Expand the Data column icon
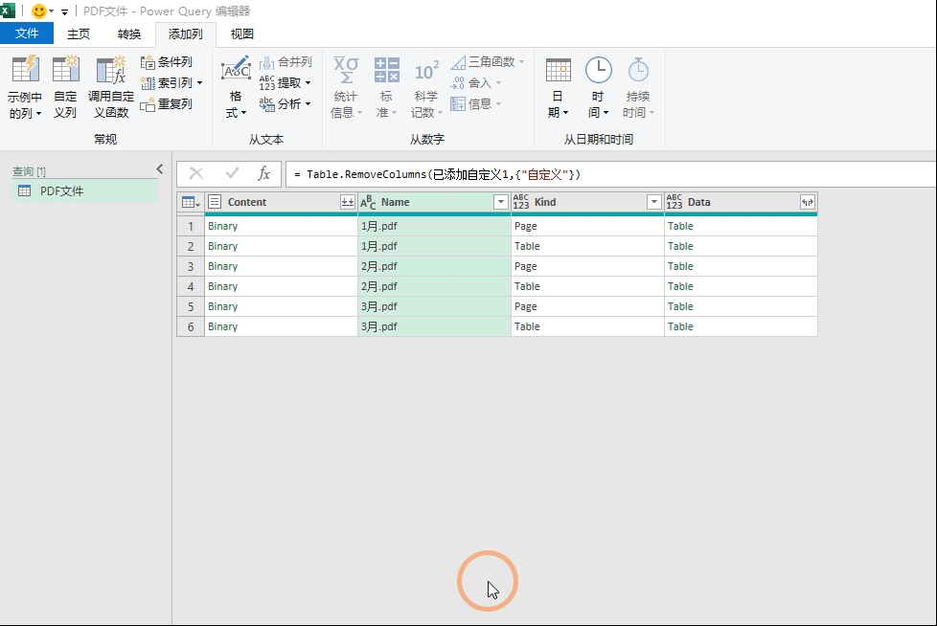Screen dimensions: 937x626 click(808, 202)
